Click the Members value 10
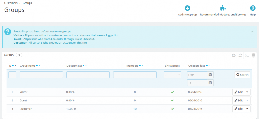This screenshot has width=259, height=119. click(135, 109)
